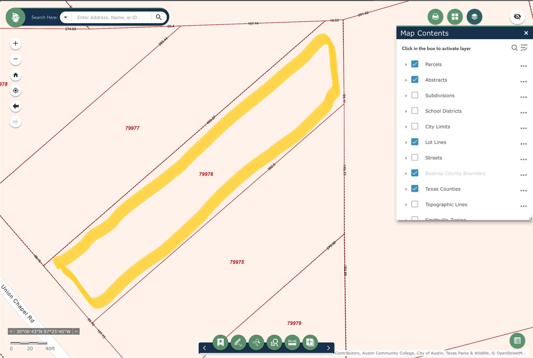The width and height of the screenshot is (533, 358).
Task: Uncheck the Texas Counties layer
Action: [415, 189]
